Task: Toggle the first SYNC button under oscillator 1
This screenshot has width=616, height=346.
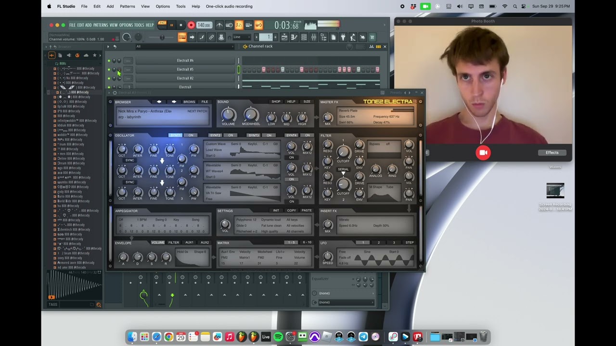Action: 129,160
